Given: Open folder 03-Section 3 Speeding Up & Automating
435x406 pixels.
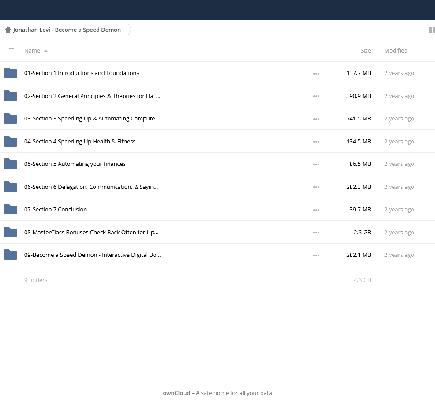Looking at the screenshot, I should 92,119.
